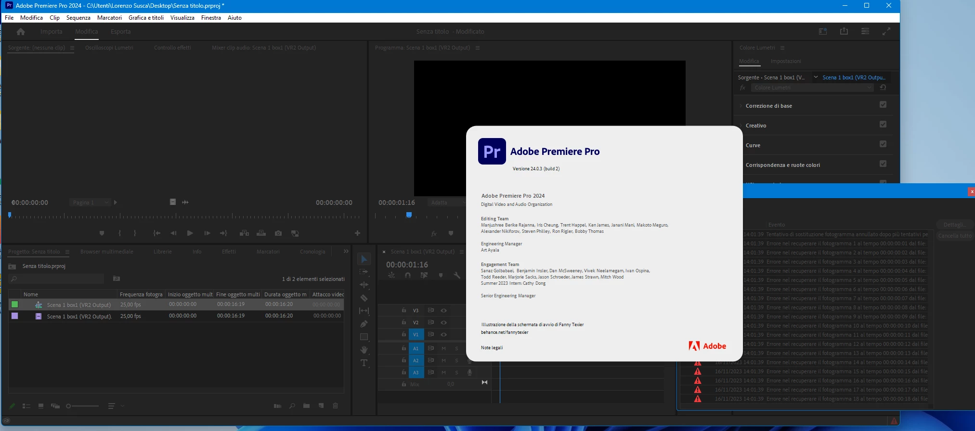Switch the Project panel to list view
The width and height of the screenshot is (975, 431).
pyautogui.click(x=26, y=406)
